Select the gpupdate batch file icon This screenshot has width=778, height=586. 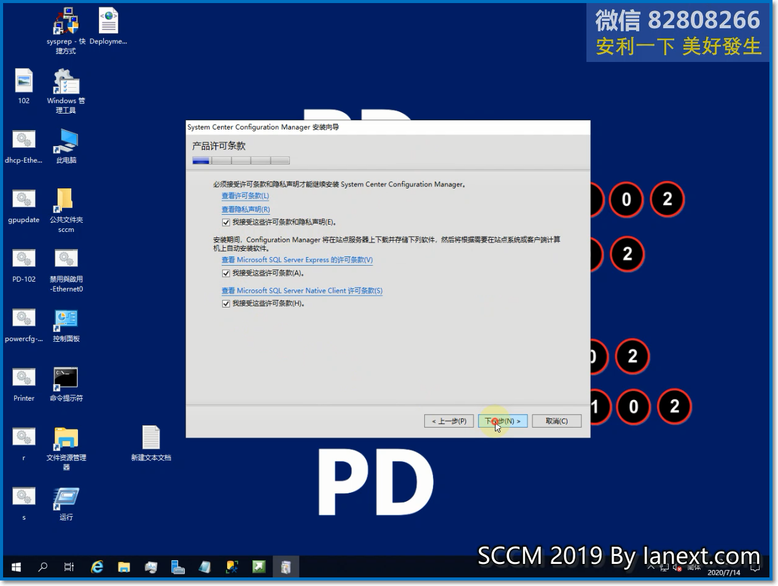coord(24,206)
